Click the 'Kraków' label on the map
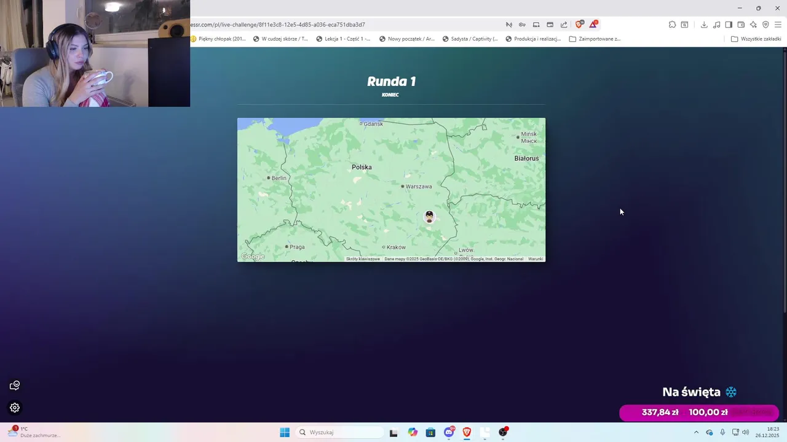787x442 pixels. pyautogui.click(x=396, y=247)
